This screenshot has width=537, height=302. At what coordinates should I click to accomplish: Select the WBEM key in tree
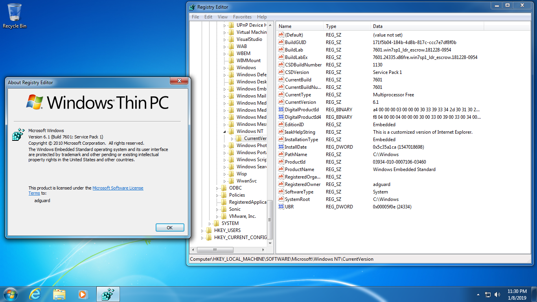[x=243, y=53]
